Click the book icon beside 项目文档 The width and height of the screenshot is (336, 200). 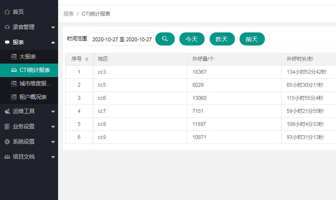(7, 157)
